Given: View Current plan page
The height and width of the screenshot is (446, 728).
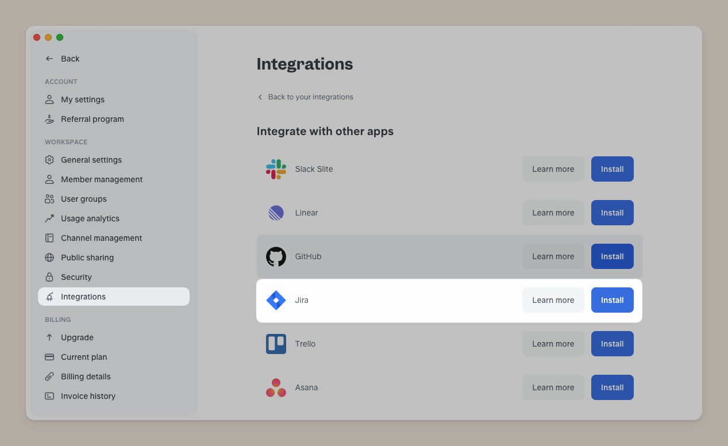Looking at the screenshot, I should pos(114,357).
